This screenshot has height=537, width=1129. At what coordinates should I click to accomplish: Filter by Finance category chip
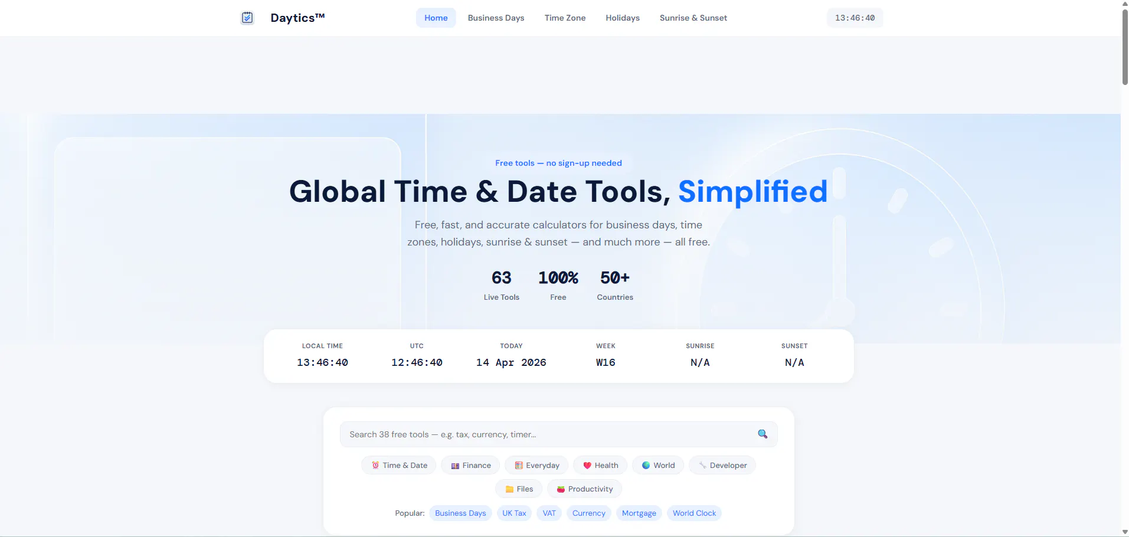point(470,465)
